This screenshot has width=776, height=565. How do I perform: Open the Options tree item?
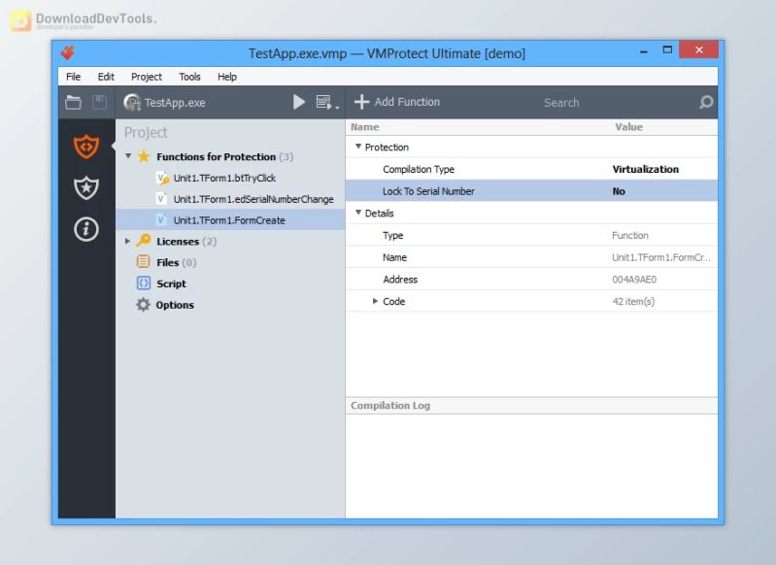(x=175, y=305)
